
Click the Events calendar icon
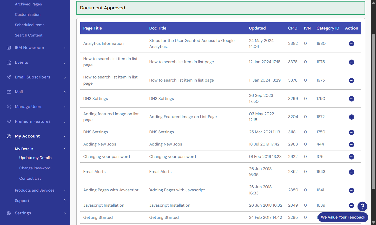[x=9, y=62]
